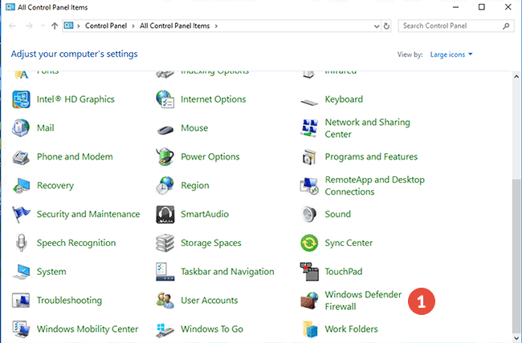Screen dimensions: 522x343
Task: Open the Security and Maintenance link
Action: 88,215
